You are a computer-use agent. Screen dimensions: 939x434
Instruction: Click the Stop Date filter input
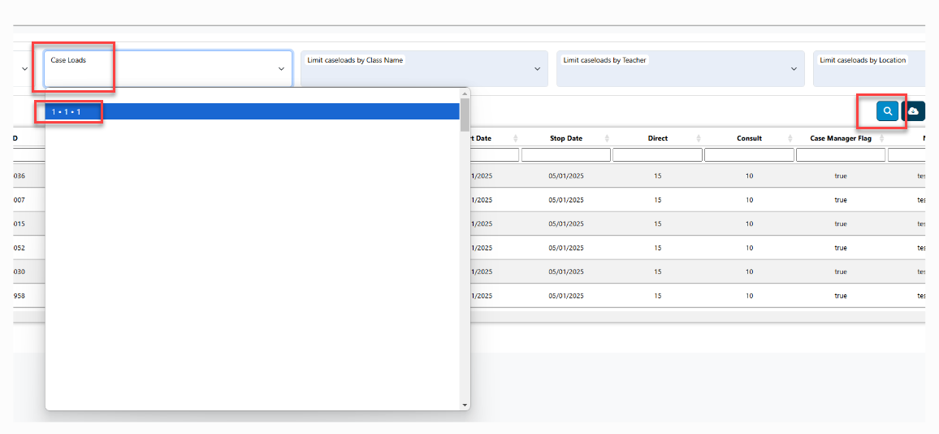point(566,154)
